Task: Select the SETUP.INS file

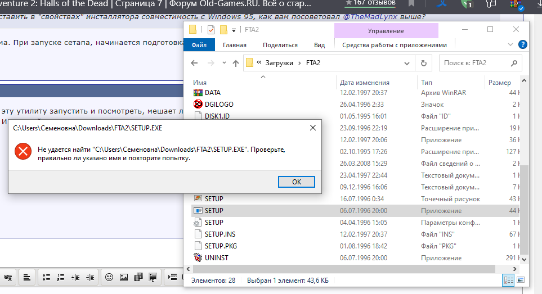Action: (x=220, y=234)
